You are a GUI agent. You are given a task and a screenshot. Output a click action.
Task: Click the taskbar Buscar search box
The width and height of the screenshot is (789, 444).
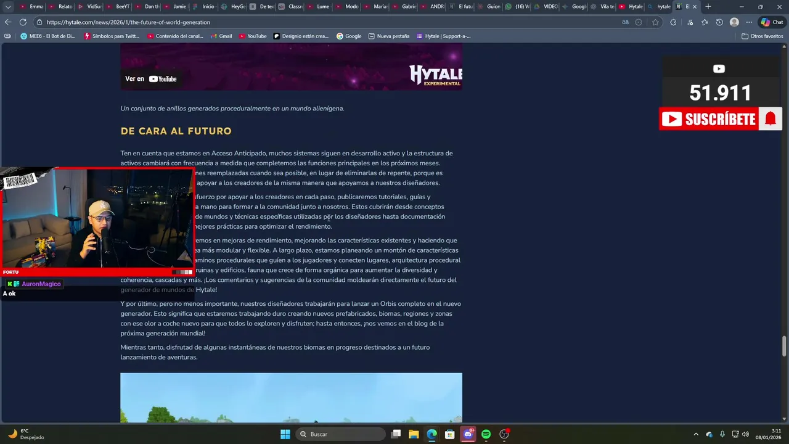tap(341, 434)
